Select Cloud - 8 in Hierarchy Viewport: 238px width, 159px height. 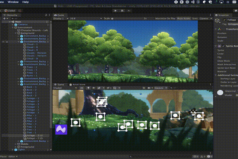(x=32, y=47)
